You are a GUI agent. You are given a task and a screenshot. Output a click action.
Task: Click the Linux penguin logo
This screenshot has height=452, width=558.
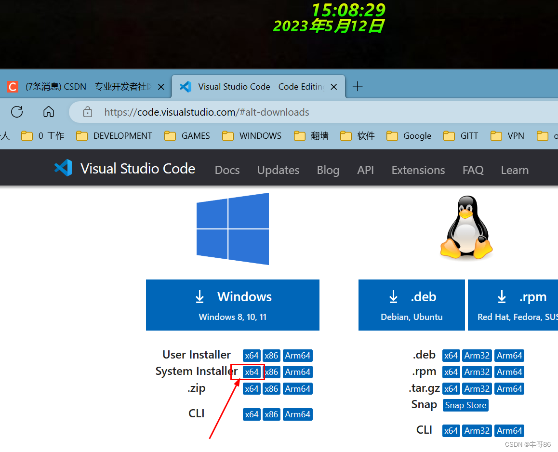point(466,226)
